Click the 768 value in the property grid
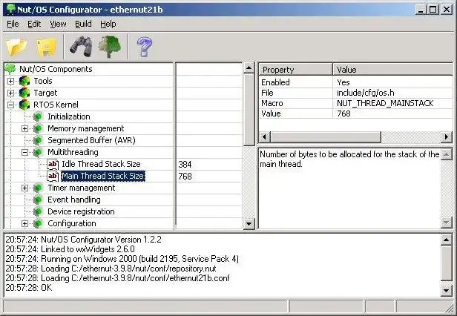 click(x=343, y=113)
